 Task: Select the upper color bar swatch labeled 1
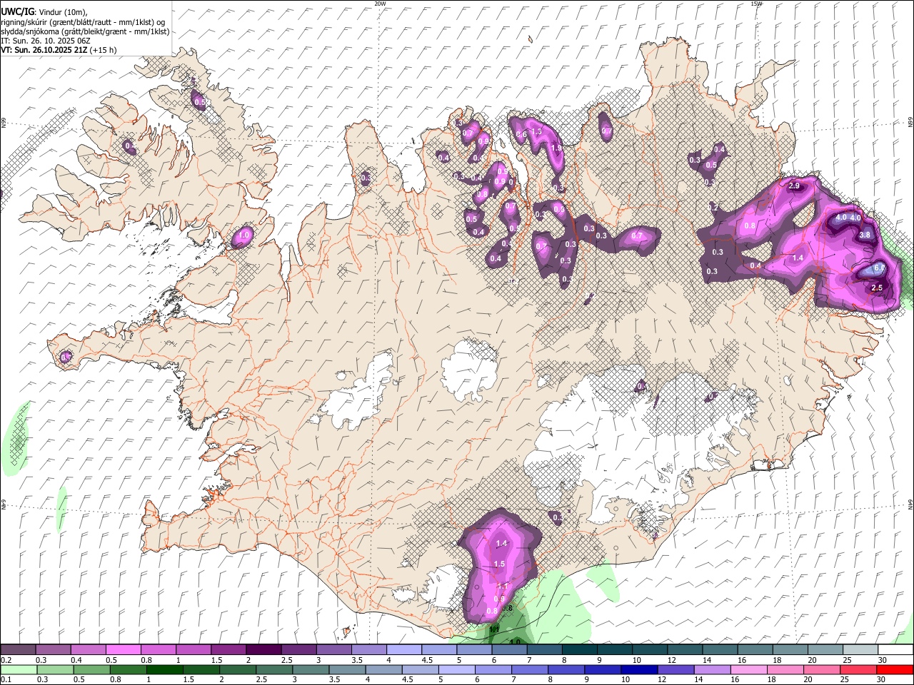click(193, 649)
